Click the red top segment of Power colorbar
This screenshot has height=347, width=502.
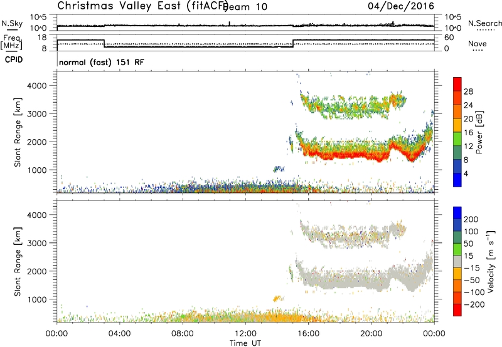[457, 84]
